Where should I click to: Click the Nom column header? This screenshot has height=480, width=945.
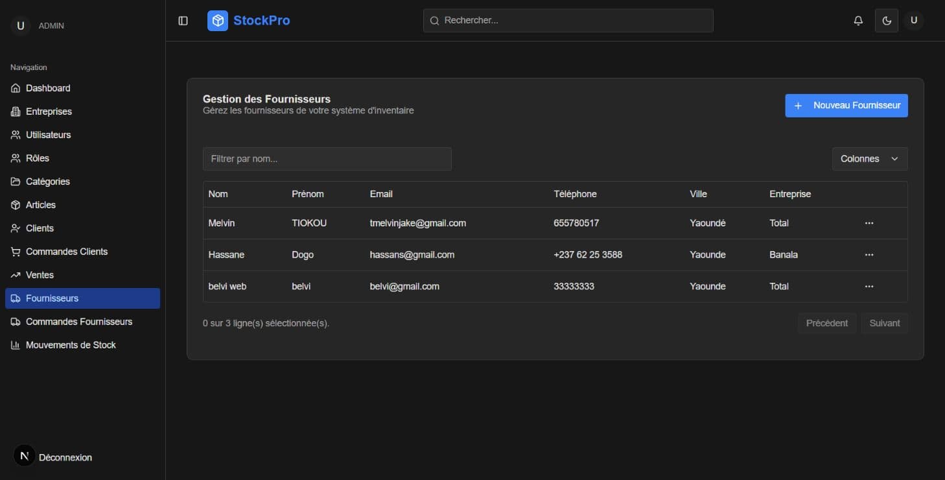click(x=218, y=194)
